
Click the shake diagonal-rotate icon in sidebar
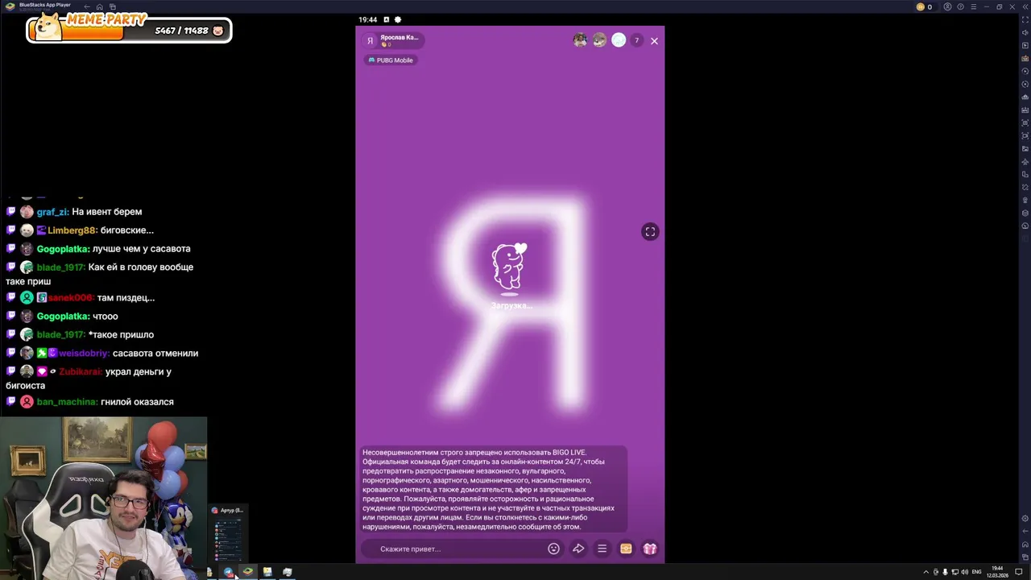pyautogui.click(x=1025, y=187)
